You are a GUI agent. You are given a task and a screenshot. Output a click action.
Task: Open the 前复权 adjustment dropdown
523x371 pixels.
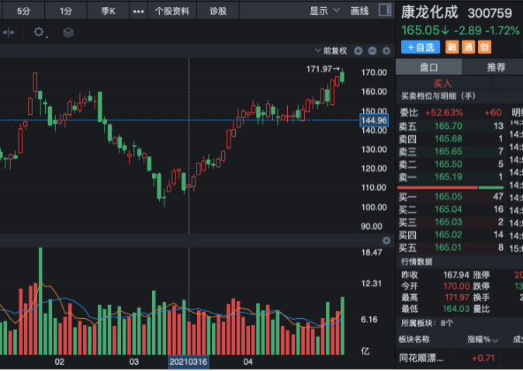coord(334,51)
